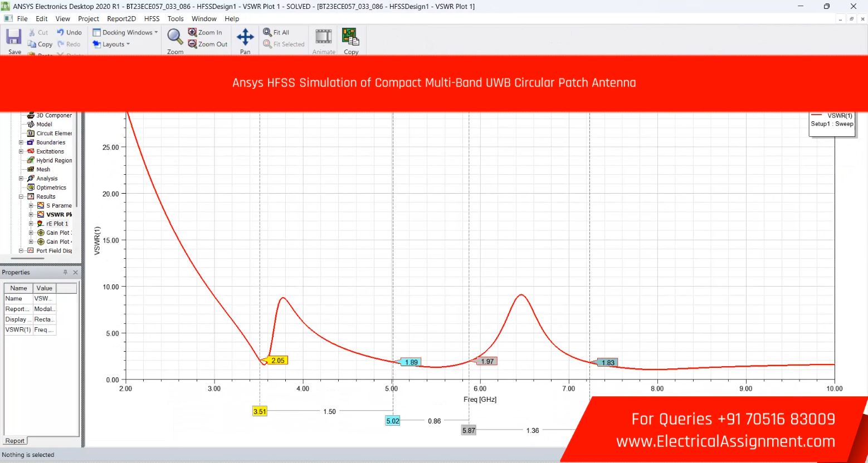The height and width of the screenshot is (463, 868).
Task: Open the HFSS menu
Action: click(x=152, y=18)
